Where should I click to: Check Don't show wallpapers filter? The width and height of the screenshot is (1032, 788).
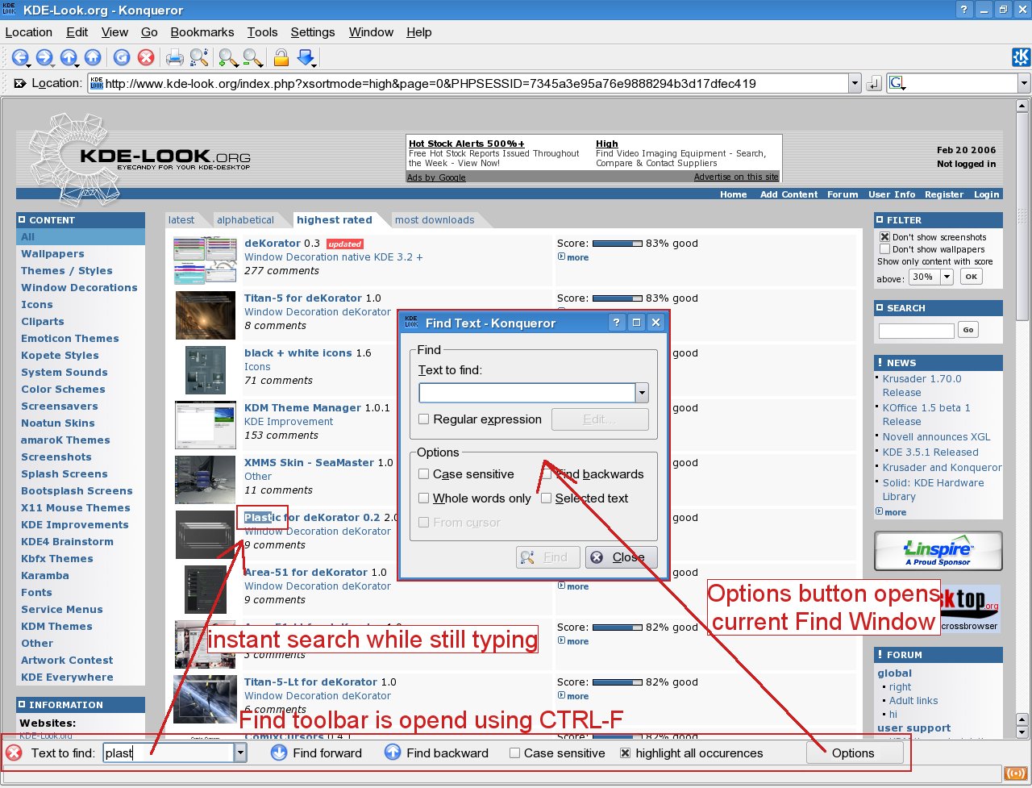click(884, 249)
